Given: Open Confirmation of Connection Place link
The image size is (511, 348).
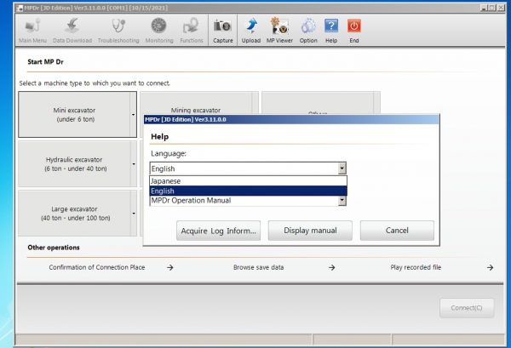Looking at the screenshot, I should 97,267.
